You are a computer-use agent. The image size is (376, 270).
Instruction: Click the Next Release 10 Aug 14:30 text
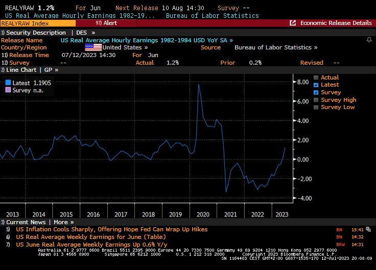coord(160,8)
